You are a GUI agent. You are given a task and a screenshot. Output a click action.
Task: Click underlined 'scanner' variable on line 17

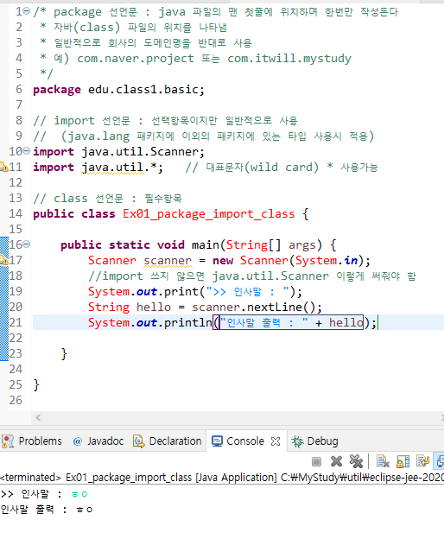168,261
